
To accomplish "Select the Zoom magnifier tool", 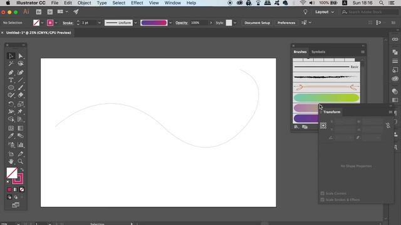I will click(21, 161).
